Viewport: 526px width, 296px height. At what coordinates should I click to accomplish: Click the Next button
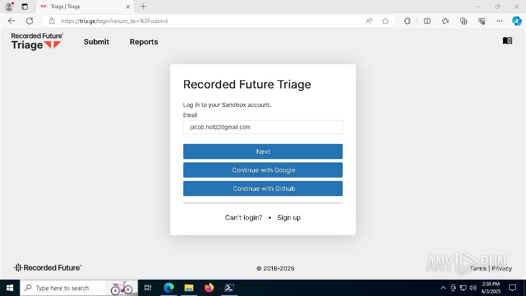tap(263, 152)
